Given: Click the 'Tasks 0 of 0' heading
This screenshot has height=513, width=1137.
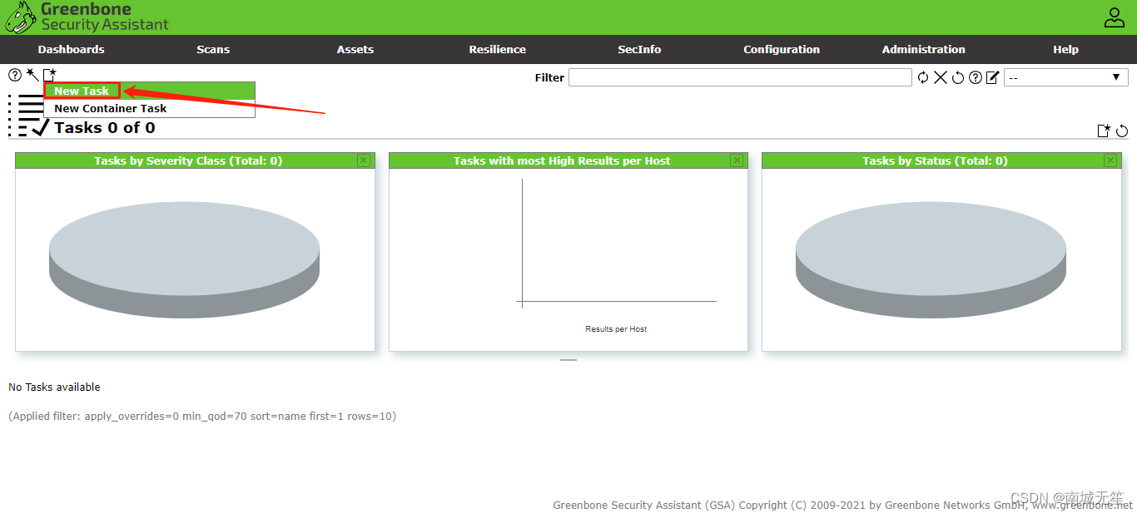Looking at the screenshot, I should (105, 127).
